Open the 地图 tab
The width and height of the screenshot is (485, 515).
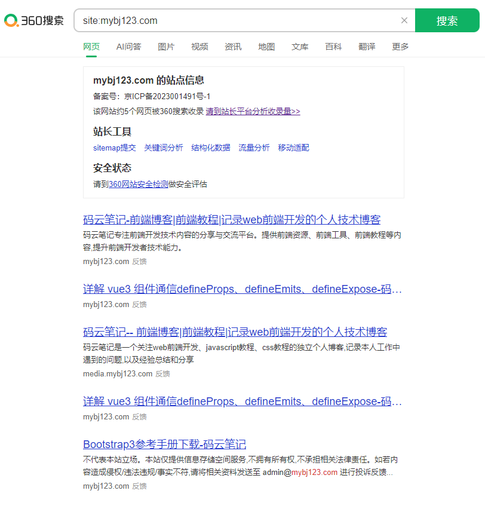tap(266, 47)
